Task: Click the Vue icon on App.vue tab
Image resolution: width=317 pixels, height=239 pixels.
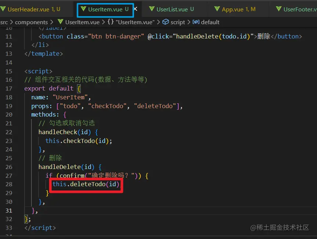Action: coord(217,9)
